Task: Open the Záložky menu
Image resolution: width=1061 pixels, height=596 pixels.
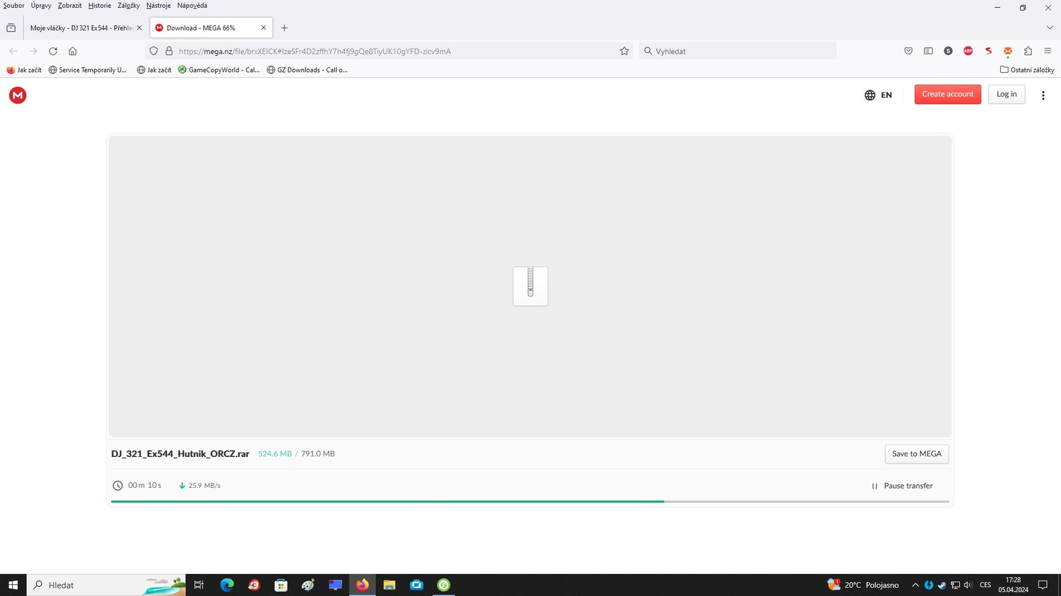Action: [x=128, y=6]
